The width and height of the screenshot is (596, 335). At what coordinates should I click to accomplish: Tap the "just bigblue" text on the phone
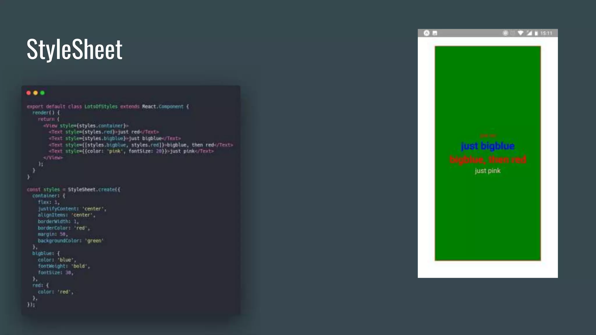click(x=488, y=146)
